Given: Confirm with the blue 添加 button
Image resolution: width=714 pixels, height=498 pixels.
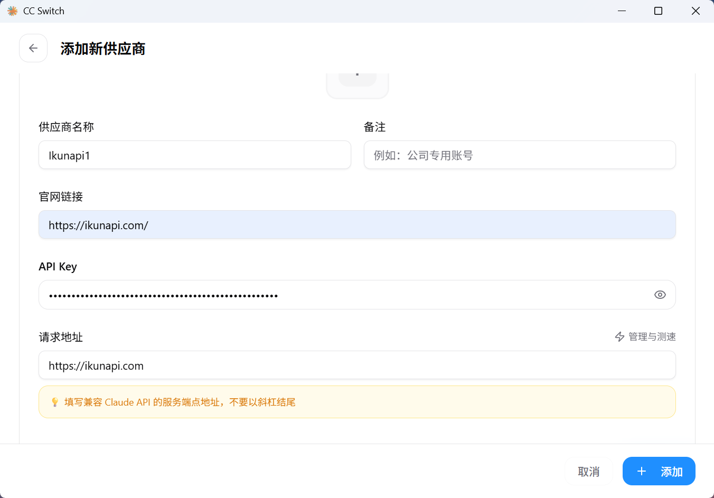Looking at the screenshot, I should [659, 471].
